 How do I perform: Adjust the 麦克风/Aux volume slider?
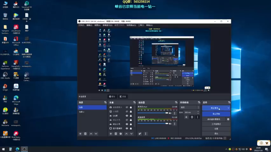(x=153, y=113)
